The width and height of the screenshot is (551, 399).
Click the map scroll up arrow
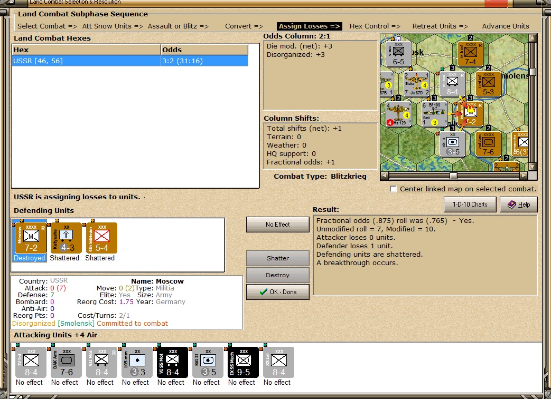pyautogui.click(x=533, y=37)
